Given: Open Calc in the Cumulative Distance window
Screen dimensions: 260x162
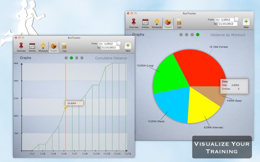Looking at the screenshot, I should pyautogui.click(x=64, y=47).
